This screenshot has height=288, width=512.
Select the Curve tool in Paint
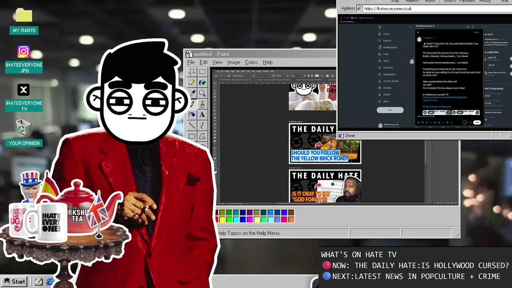coord(202,126)
